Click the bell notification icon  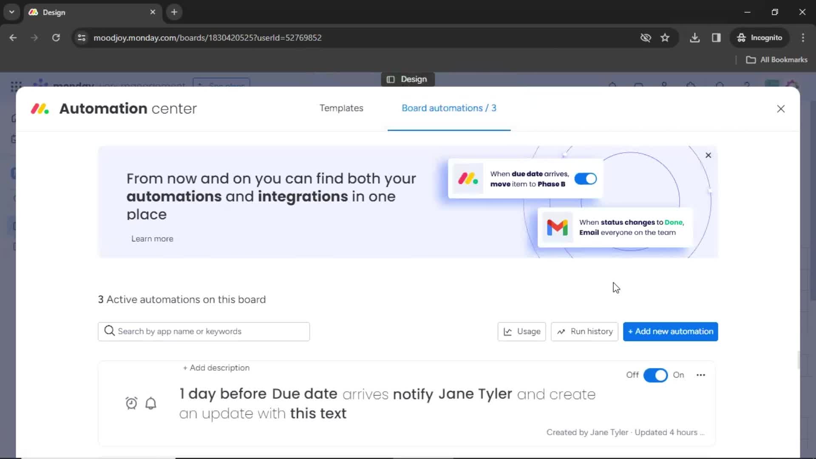[151, 402]
